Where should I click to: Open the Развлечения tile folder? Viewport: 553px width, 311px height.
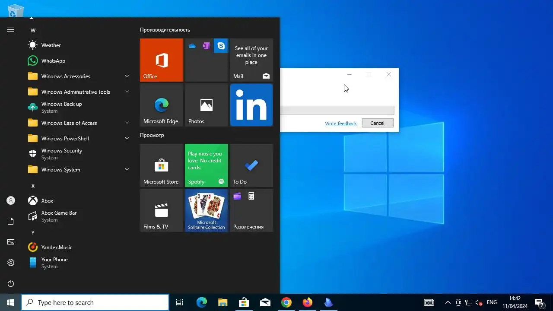(x=251, y=210)
